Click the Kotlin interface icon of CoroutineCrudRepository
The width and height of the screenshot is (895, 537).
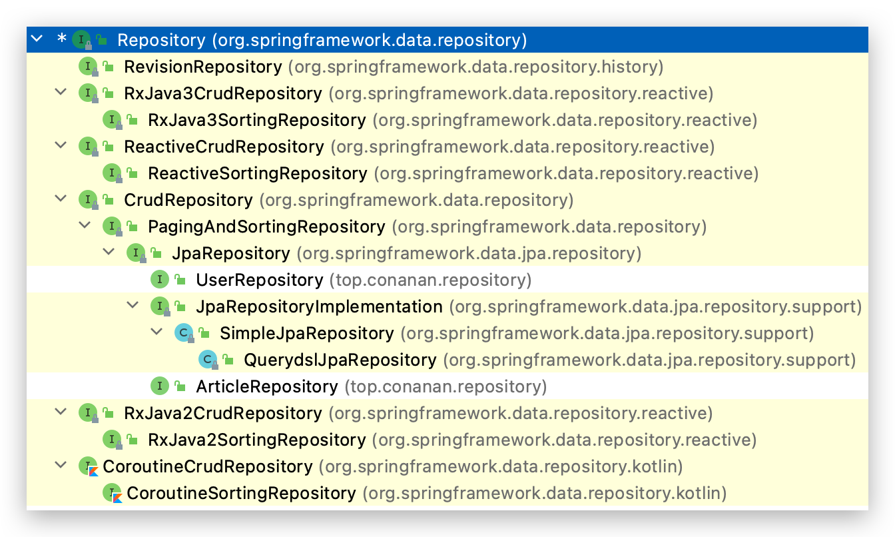click(x=87, y=466)
